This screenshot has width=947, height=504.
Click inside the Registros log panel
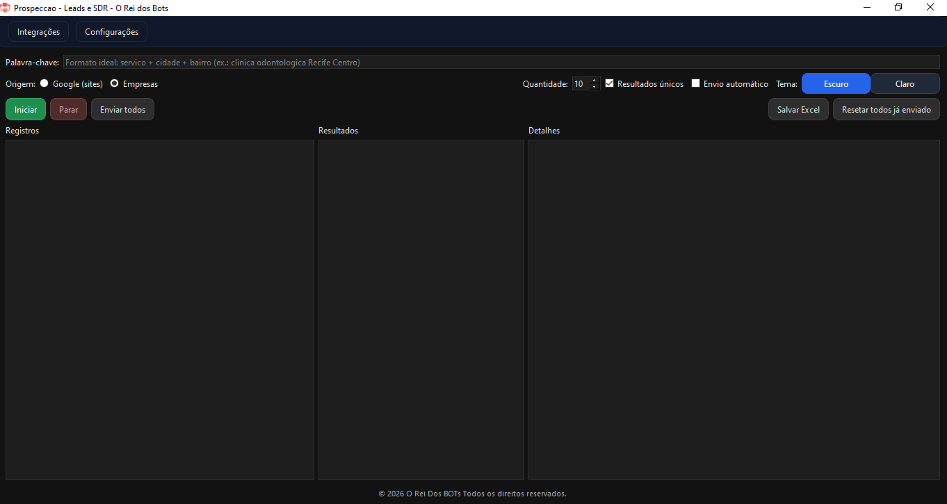(x=160, y=309)
